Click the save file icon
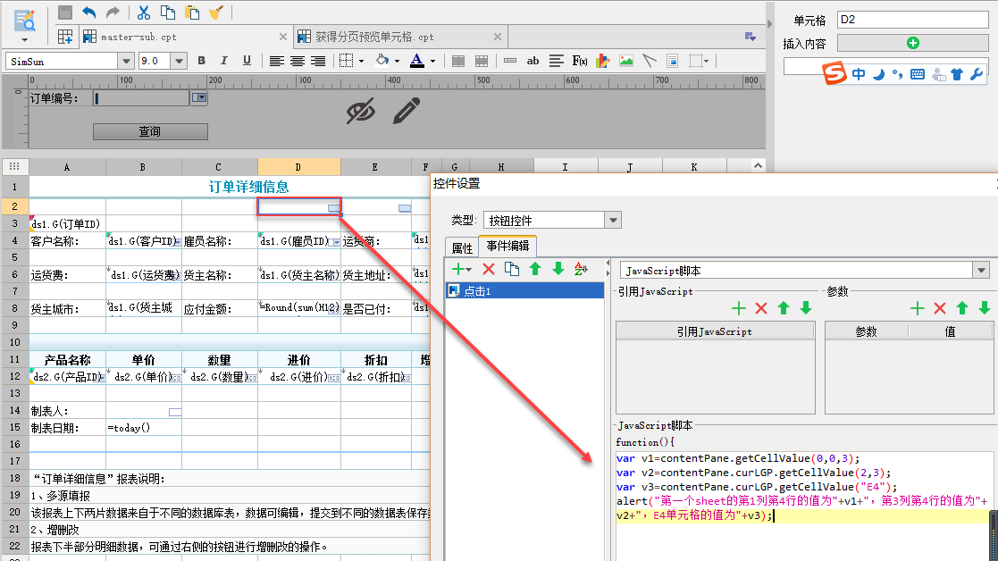Image resolution: width=998 pixels, height=561 pixels. [65, 13]
